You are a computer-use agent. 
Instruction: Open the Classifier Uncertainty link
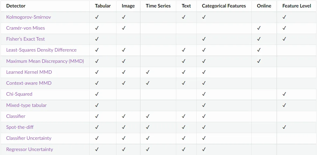pyautogui.click(x=29, y=138)
